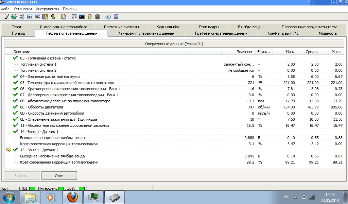Screen dimensions: 348x204
Task: Toggle checkmark for 05 coolant temperature row
Action: click(15, 83)
